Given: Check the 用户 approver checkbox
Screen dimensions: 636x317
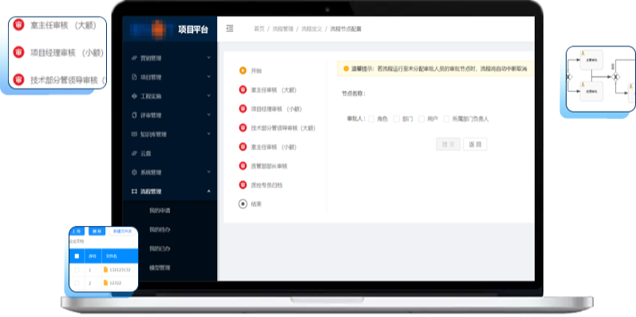Looking at the screenshot, I should (x=421, y=119).
